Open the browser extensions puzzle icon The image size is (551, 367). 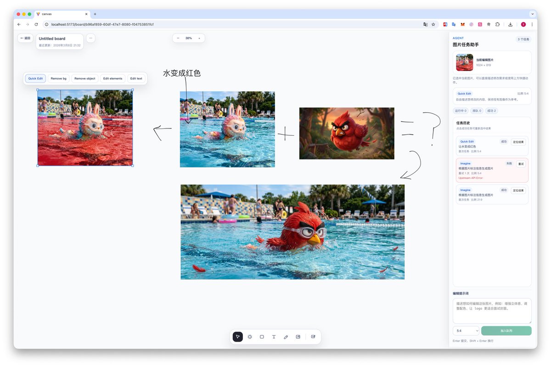click(497, 24)
